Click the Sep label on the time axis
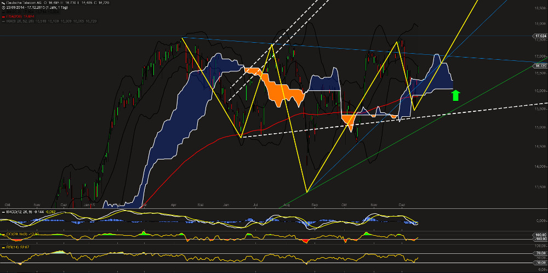The image size is (548, 273). (x=315, y=205)
